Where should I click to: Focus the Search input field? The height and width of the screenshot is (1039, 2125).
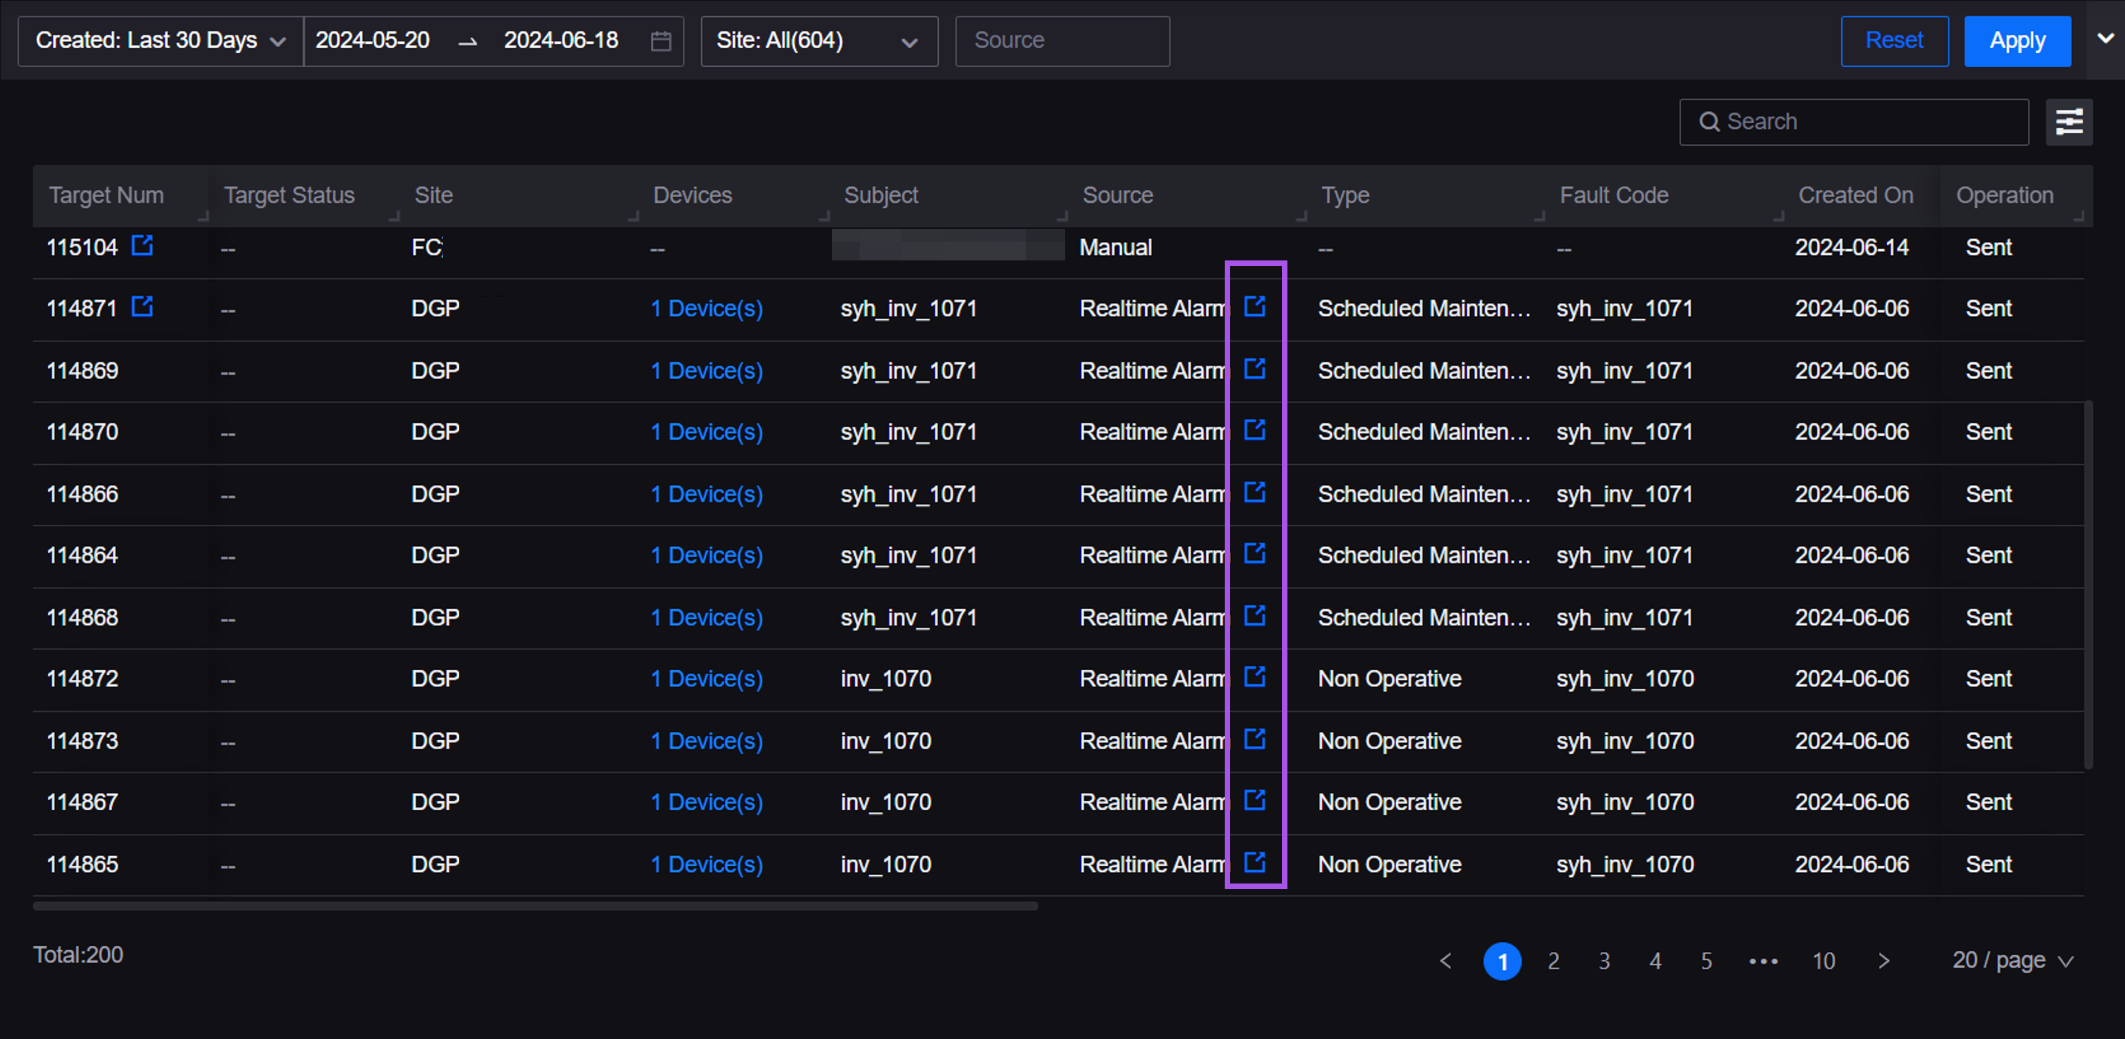[1865, 122]
